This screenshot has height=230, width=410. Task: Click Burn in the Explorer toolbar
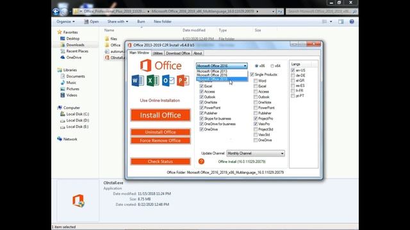tap(141, 22)
